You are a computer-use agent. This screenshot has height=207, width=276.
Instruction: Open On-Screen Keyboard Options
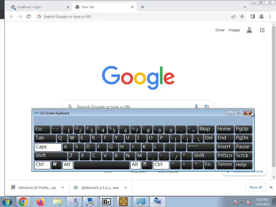pyautogui.click(x=225, y=165)
